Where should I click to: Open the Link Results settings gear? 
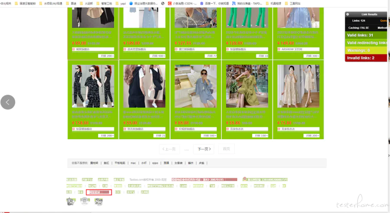click(348, 14)
